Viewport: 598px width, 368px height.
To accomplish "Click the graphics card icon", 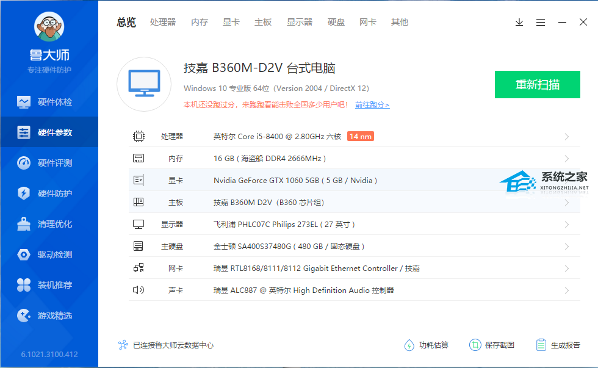I will coord(139,180).
